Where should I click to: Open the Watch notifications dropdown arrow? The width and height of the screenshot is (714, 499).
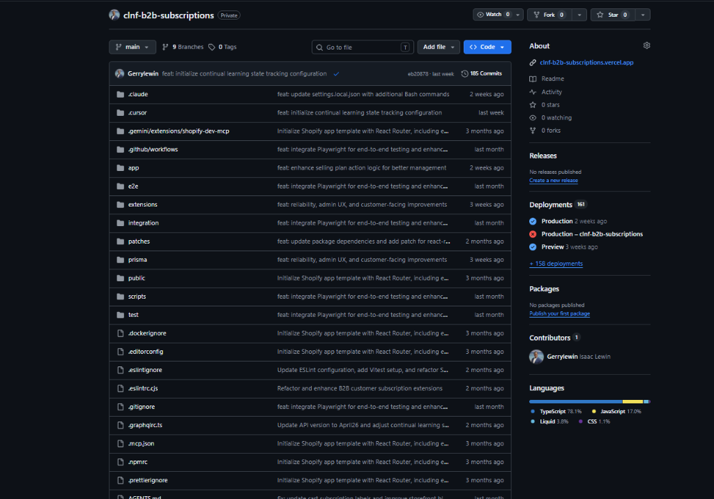click(x=518, y=15)
